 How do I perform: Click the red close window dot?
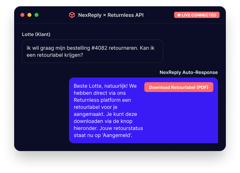22,15
